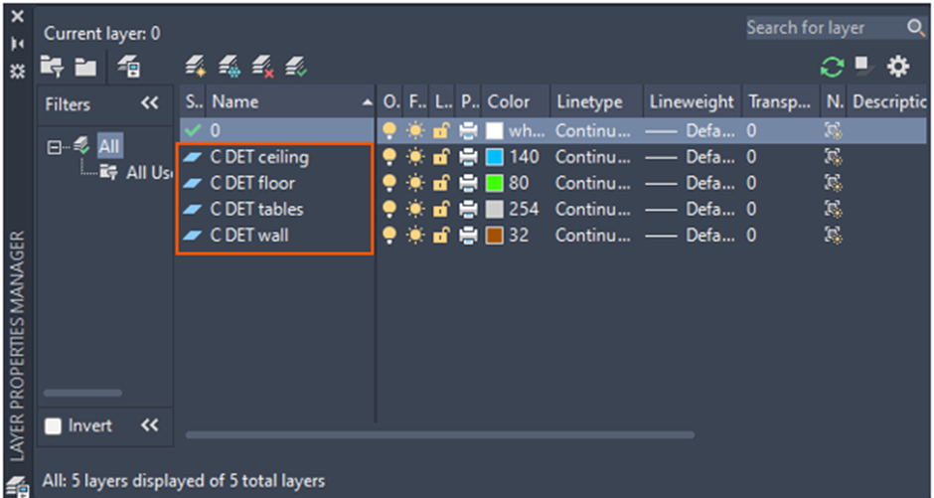Click the New Group Filter icon
The width and height of the screenshot is (934, 498).
click(x=85, y=67)
